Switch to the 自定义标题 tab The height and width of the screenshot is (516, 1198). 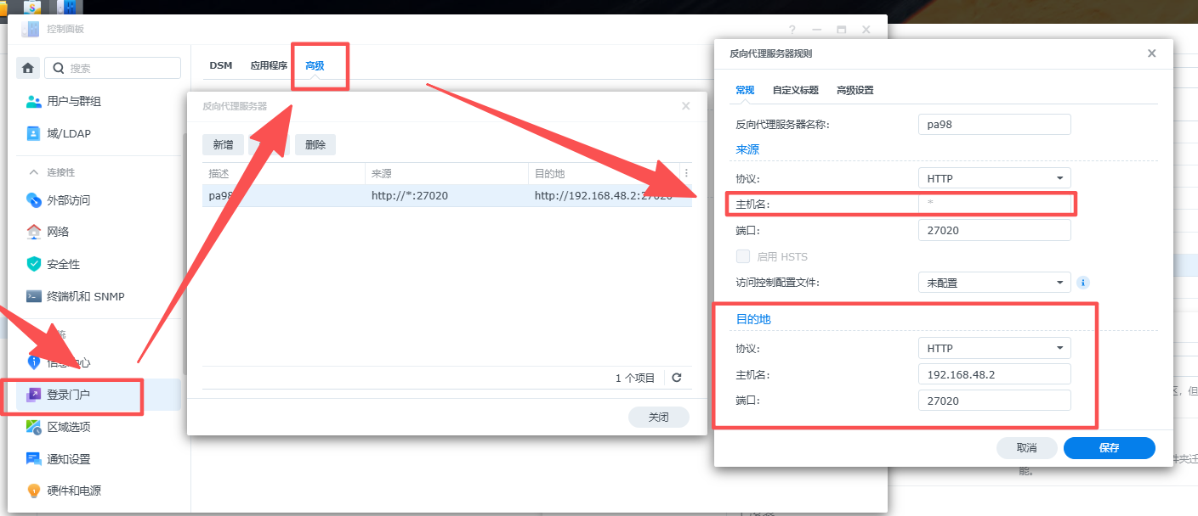coord(795,90)
